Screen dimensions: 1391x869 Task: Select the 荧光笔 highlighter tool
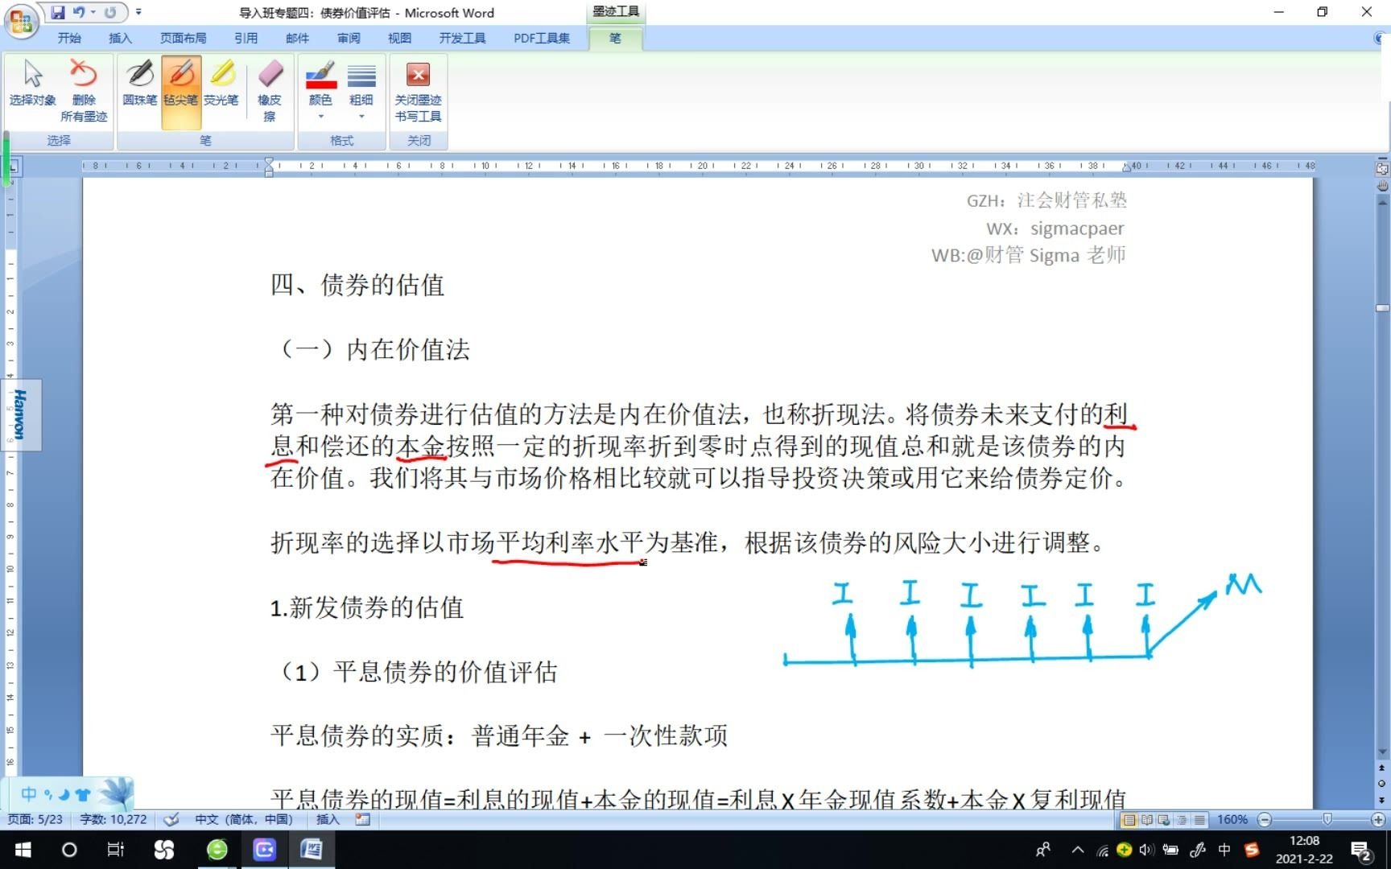pos(221,83)
